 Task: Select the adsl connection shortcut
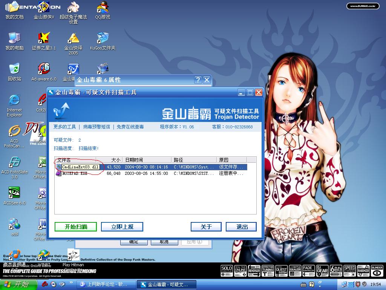click(x=15, y=227)
